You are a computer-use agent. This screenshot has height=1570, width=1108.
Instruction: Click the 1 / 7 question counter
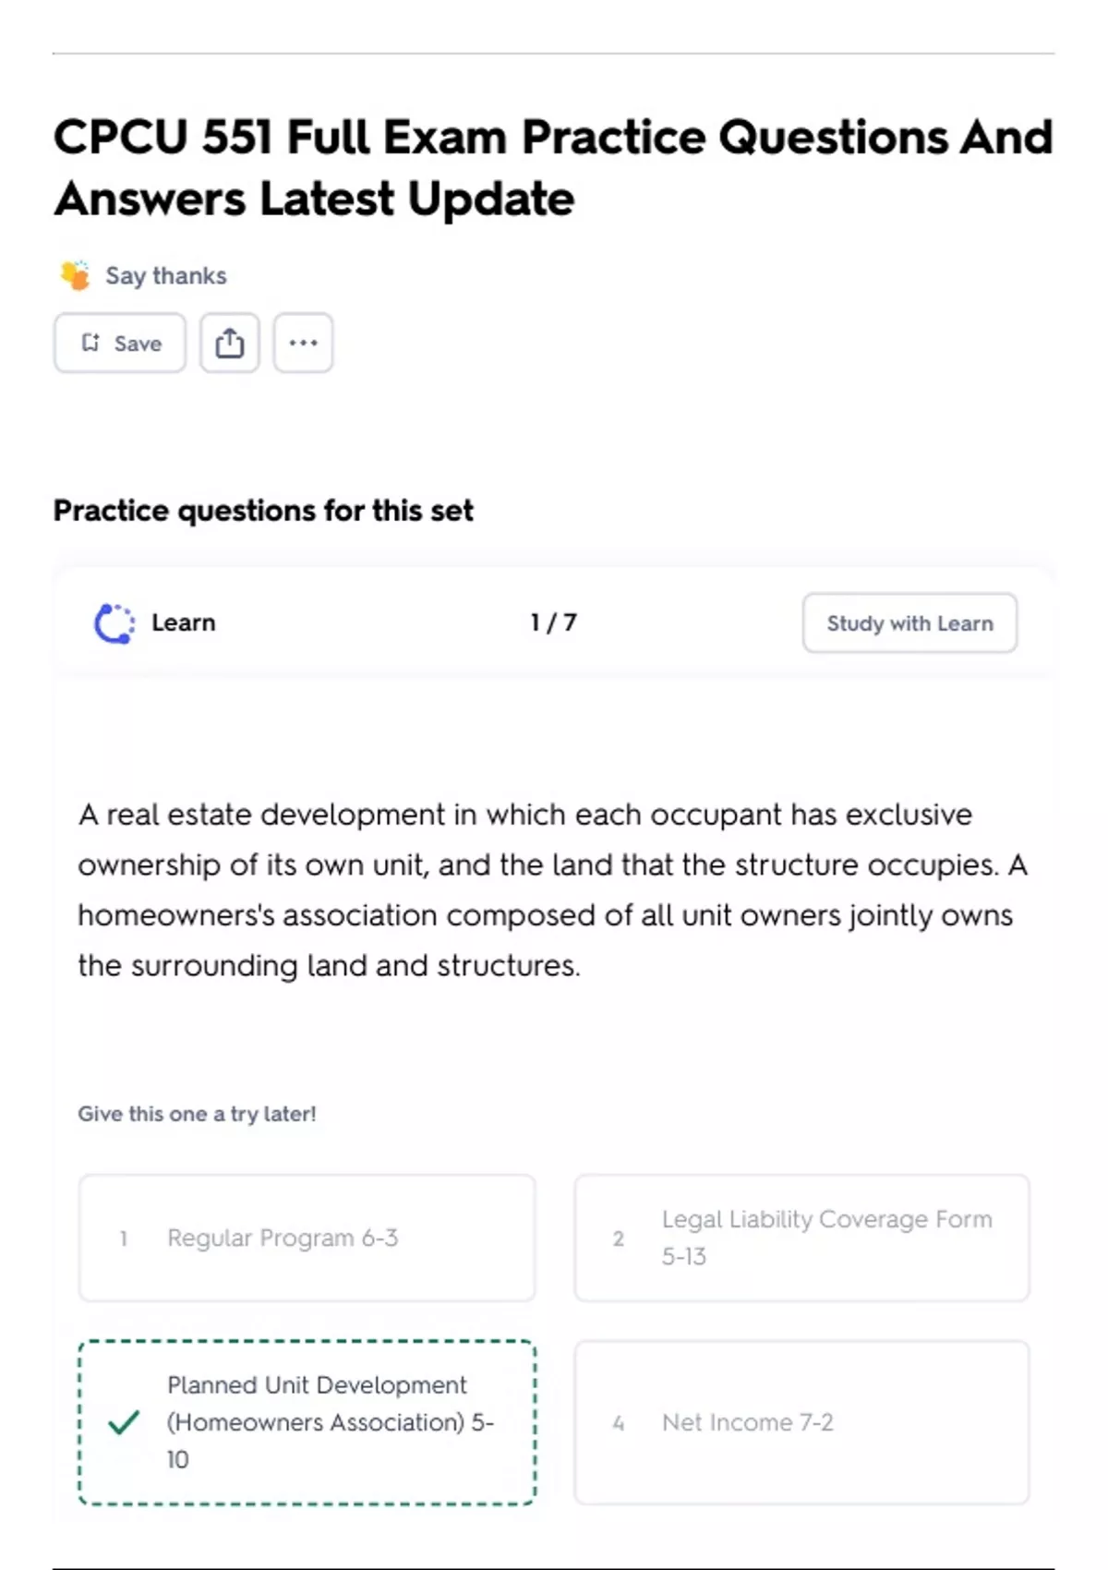pyautogui.click(x=553, y=623)
